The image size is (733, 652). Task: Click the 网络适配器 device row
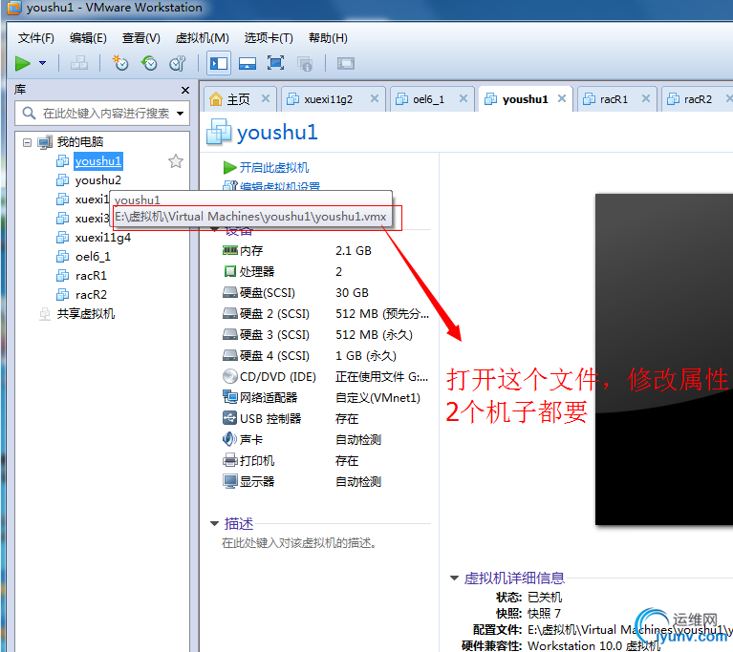pos(325,398)
